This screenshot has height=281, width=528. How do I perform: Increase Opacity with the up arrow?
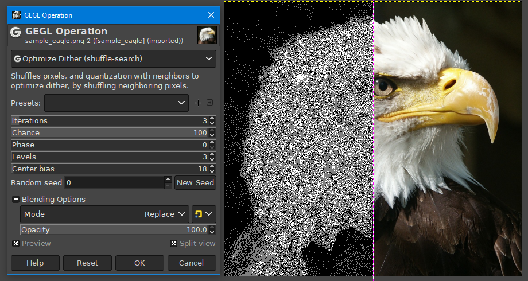pyautogui.click(x=212, y=227)
